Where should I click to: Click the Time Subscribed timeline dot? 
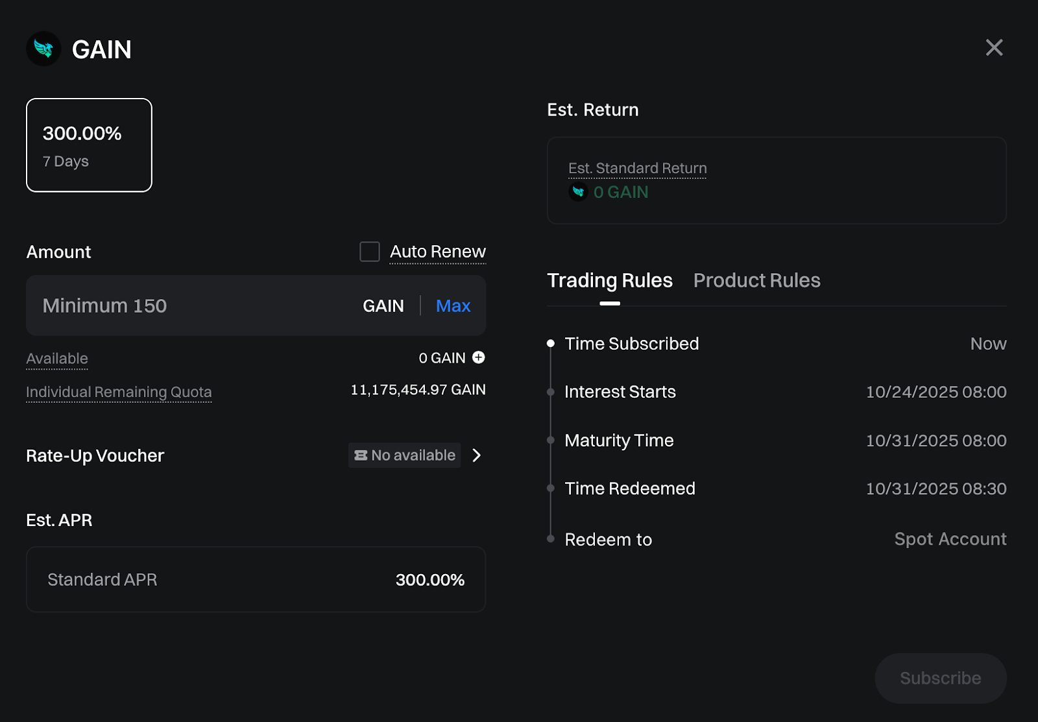551,343
